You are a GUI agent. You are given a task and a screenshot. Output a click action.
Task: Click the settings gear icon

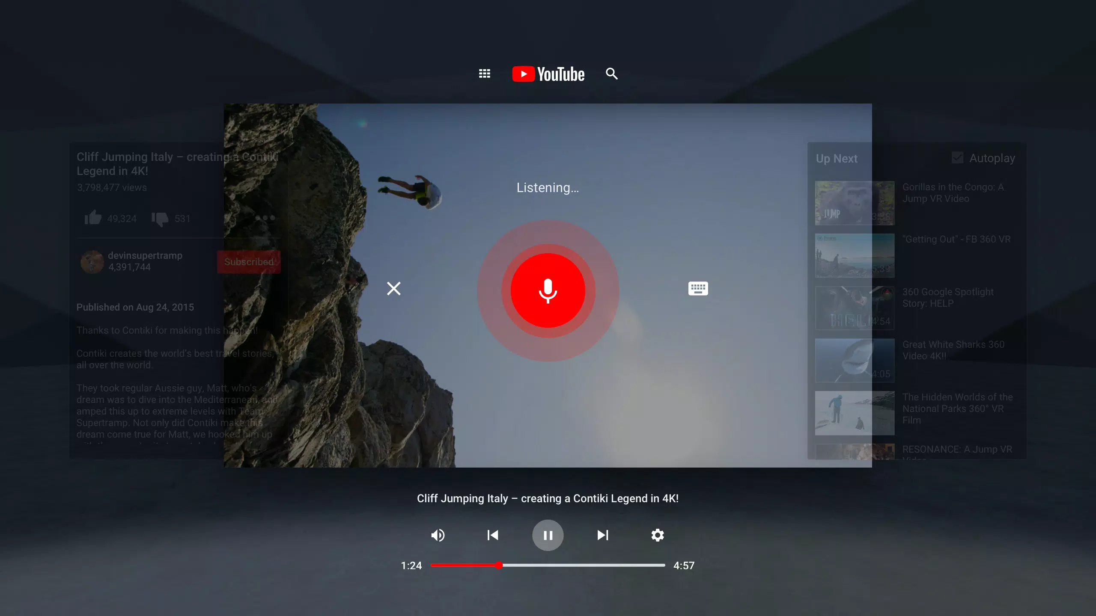[x=657, y=535]
